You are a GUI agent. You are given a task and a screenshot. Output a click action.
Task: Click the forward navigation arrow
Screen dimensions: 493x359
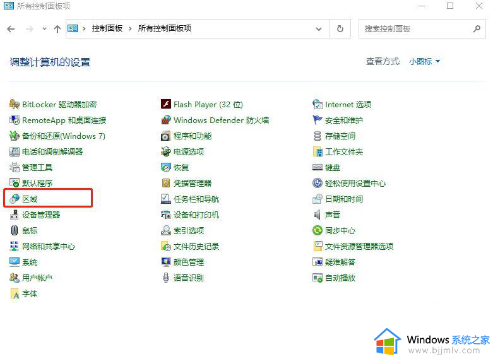[x=30, y=29]
